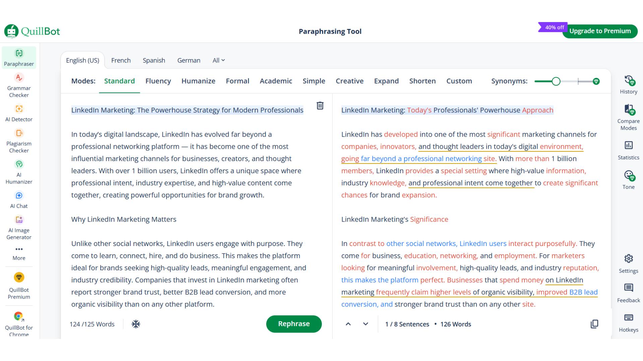643x361 pixels.
Task: Go to previous sentence with up chevron
Action: pyautogui.click(x=348, y=324)
